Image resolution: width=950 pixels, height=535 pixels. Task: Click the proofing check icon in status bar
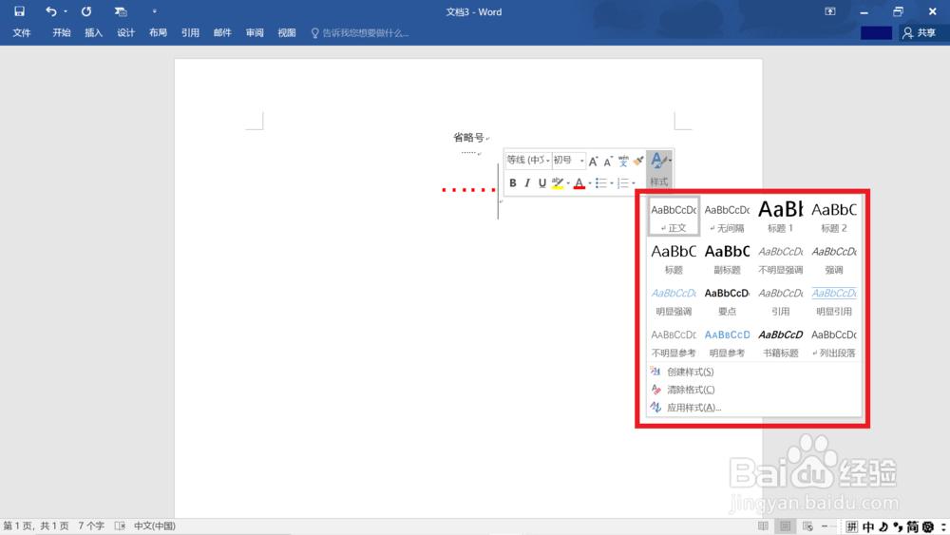pos(120,525)
